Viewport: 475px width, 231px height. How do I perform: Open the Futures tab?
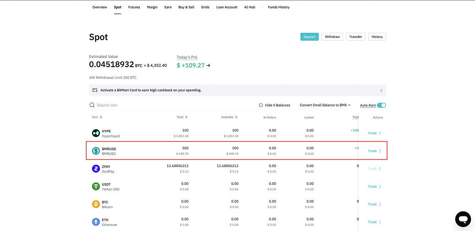point(134,7)
